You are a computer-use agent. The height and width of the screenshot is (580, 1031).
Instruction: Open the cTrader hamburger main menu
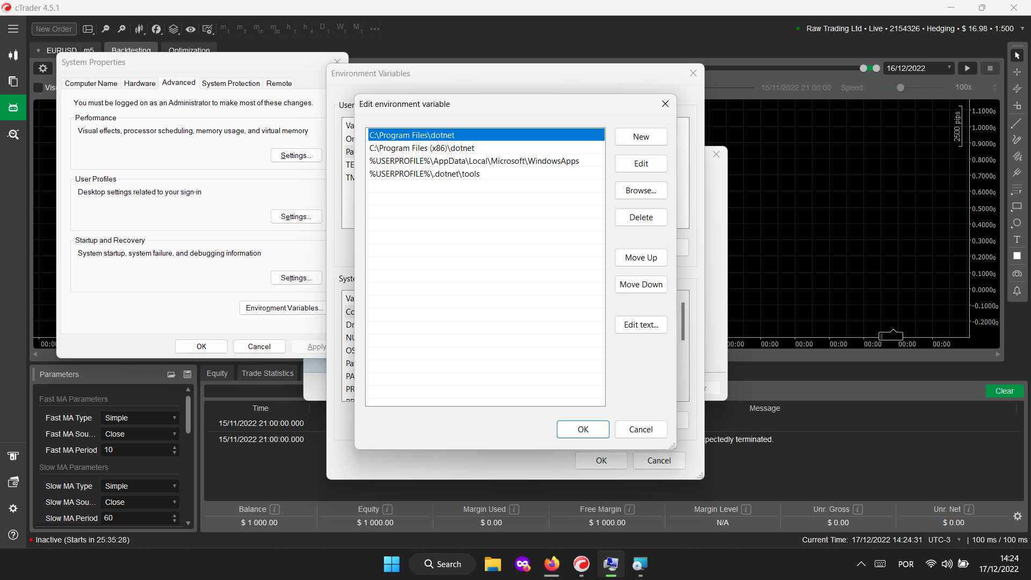point(13,29)
